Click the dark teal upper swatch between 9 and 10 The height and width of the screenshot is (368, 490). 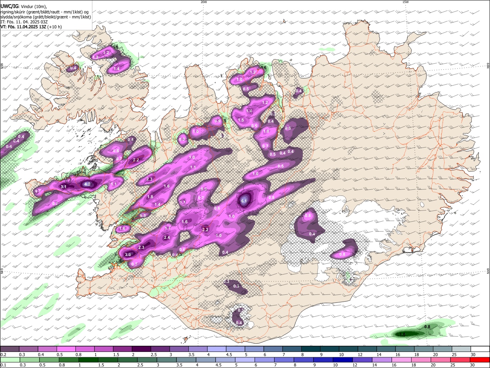tap(330, 349)
